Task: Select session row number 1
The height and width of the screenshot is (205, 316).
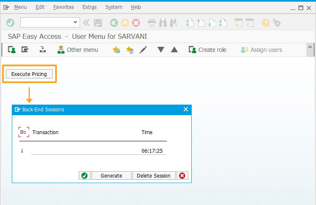Action: click(93, 151)
